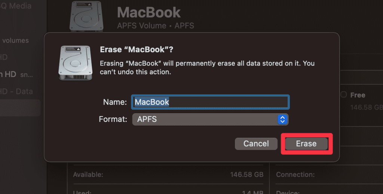The height and width of the screenshot is (194, 383).
Task: Click the "APFS Volume • APFS" subtitle
Action: coord(156,26)
